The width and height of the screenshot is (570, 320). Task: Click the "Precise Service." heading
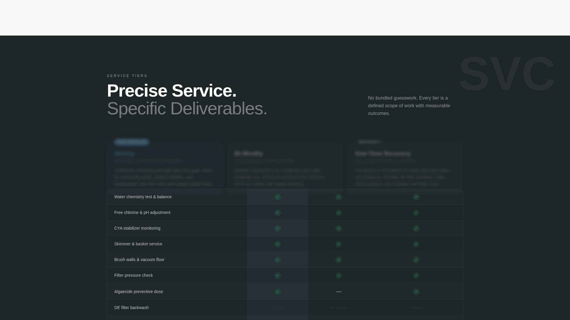pos(172,91)
